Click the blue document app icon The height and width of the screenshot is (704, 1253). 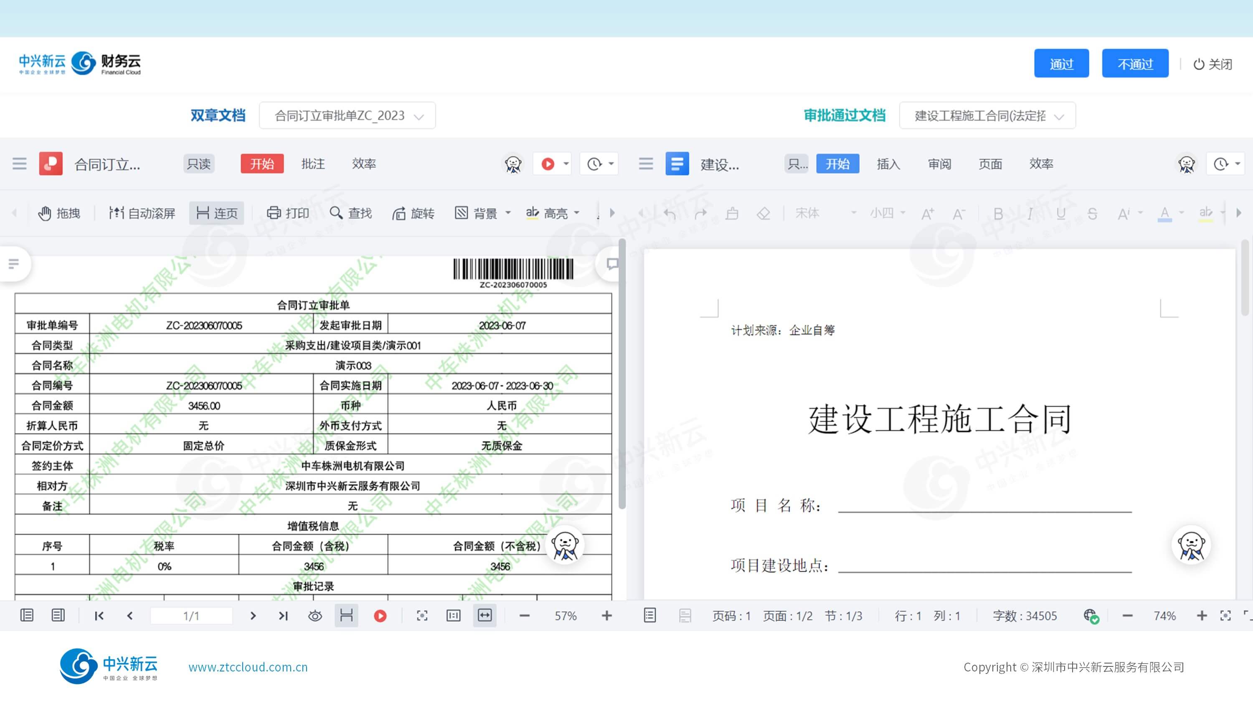[x=677, y=164]
